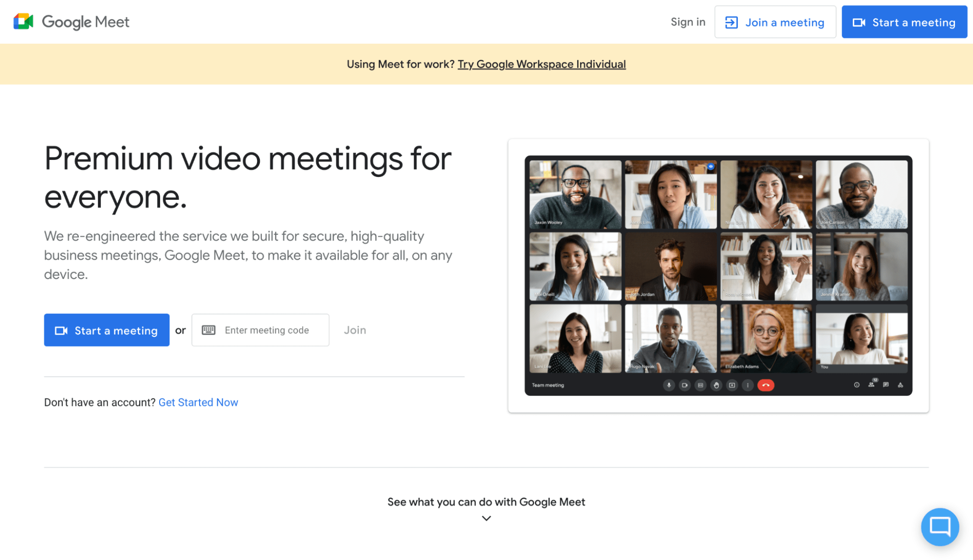Open the participants list showing 12 people
Image resolution: width=973 pixels, height=560 pixels.
[x=871, y=385]
